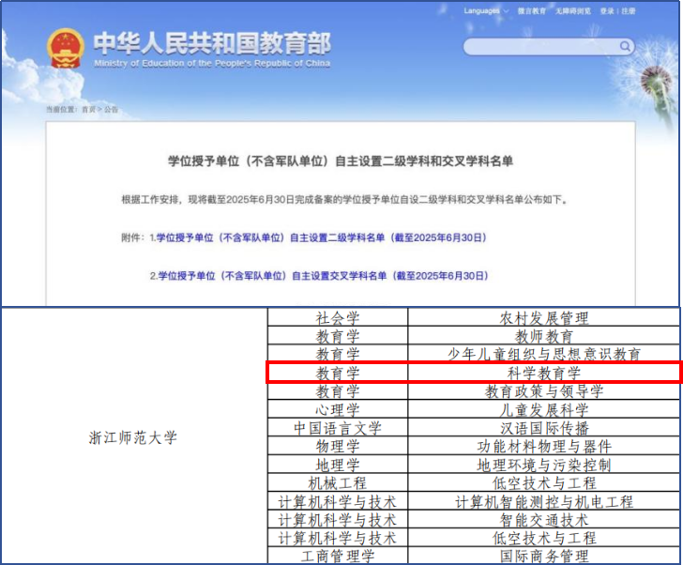Select the 教师教育 table cell
The height and width of the screenshot is (565, 683).
[x=543, y=336]
